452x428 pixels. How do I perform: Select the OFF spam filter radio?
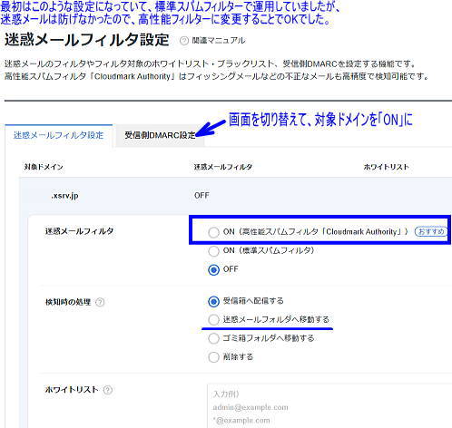click(213, 269)
